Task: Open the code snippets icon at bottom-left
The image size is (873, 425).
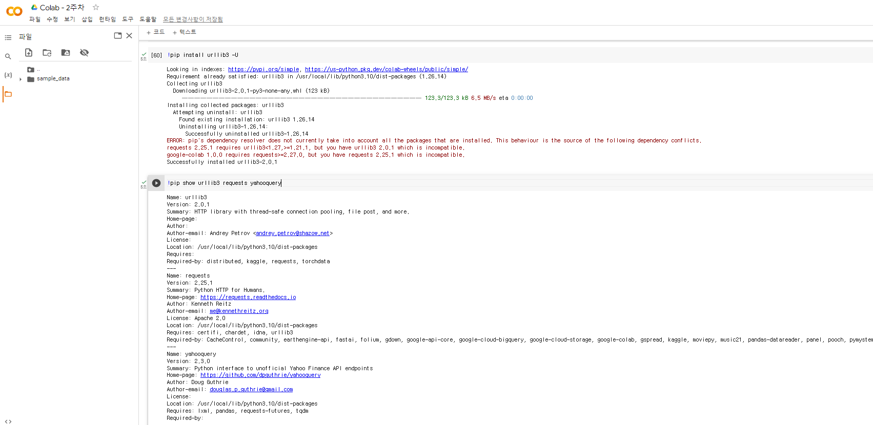Action: [x=8, y=421]
